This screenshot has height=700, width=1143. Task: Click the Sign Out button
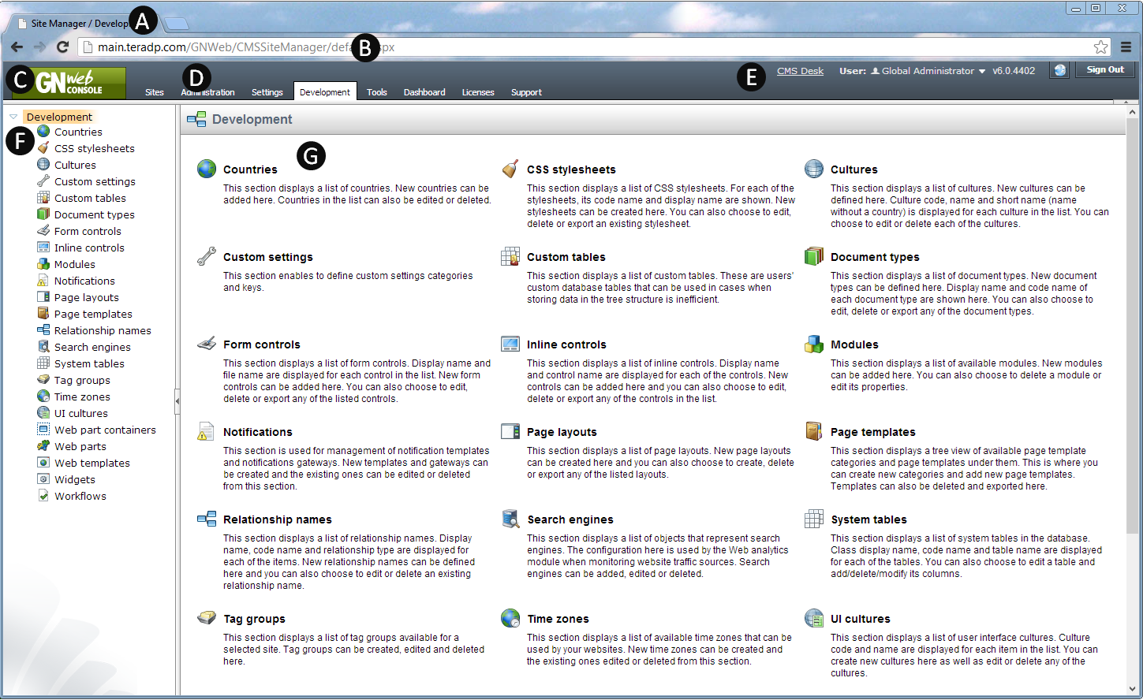(1105, 69)
